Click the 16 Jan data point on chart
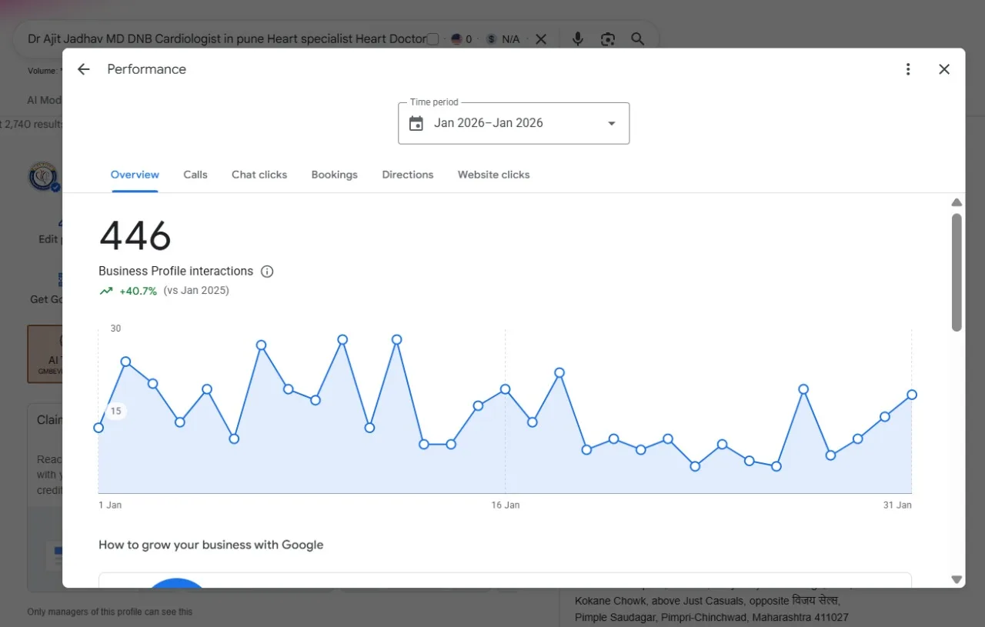 pos(505,389)
